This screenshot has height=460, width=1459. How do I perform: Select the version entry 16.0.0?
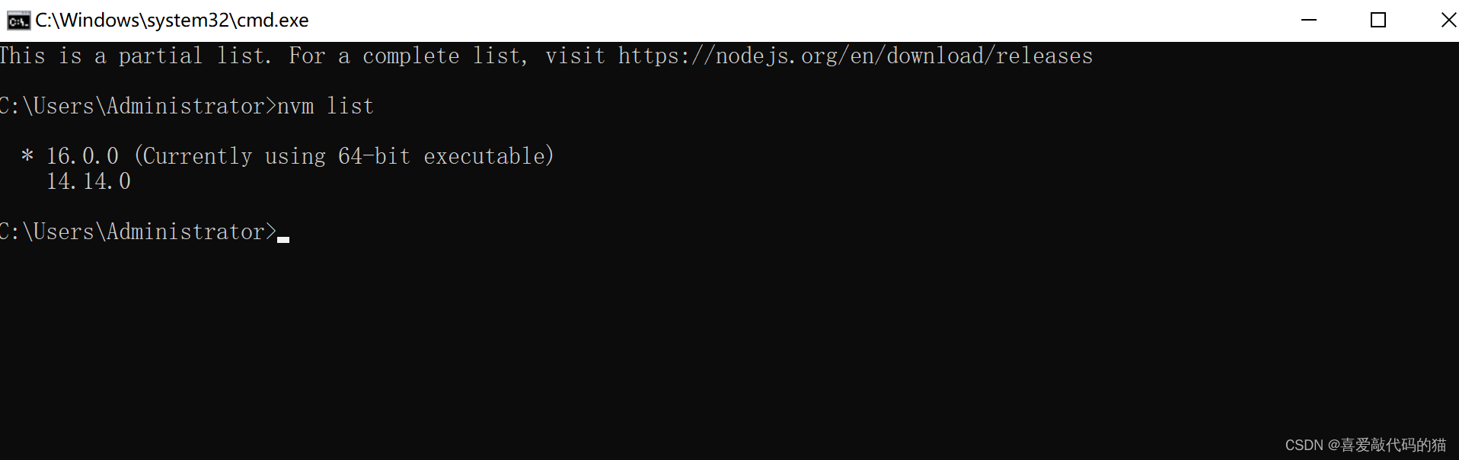(81, 156)
